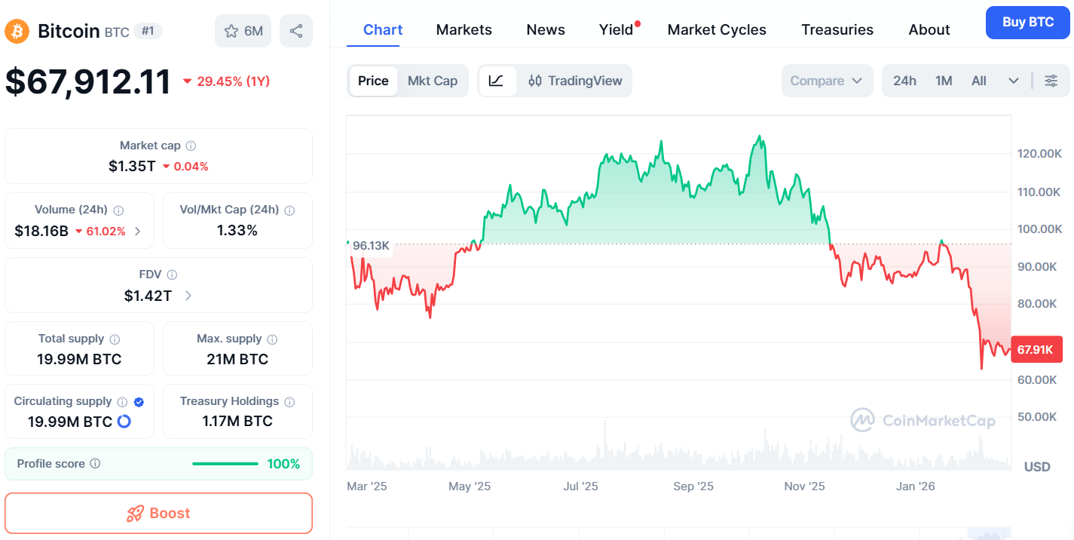
Task: Click the verified badge next to Circulating supply
Action: [139, 402]
